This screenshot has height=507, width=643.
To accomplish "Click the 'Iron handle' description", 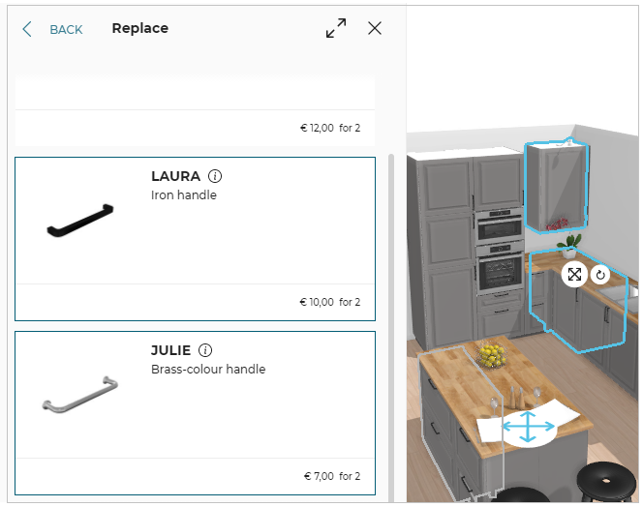I will point(184,195).
